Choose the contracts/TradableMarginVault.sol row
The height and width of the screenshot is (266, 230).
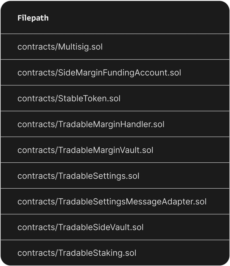click(x=115, y=150)
